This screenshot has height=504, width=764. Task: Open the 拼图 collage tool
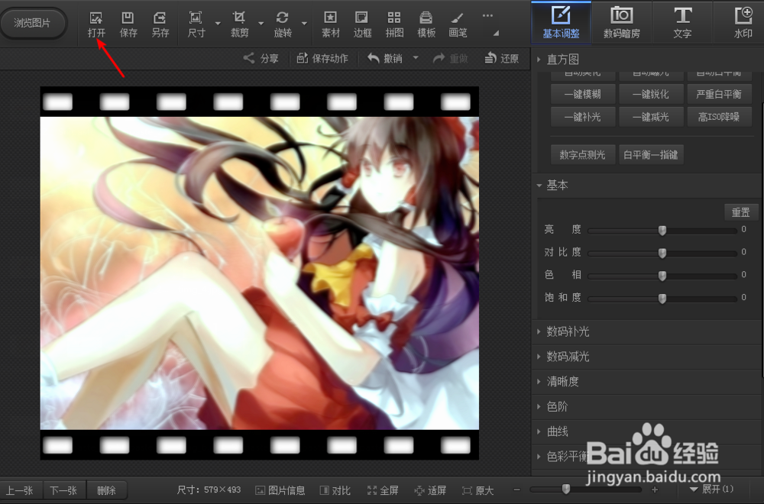394,25
